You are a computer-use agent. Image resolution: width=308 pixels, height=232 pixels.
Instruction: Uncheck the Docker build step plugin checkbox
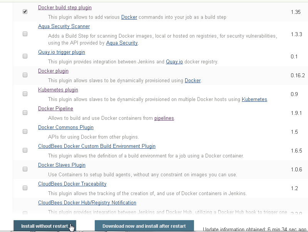25,12
